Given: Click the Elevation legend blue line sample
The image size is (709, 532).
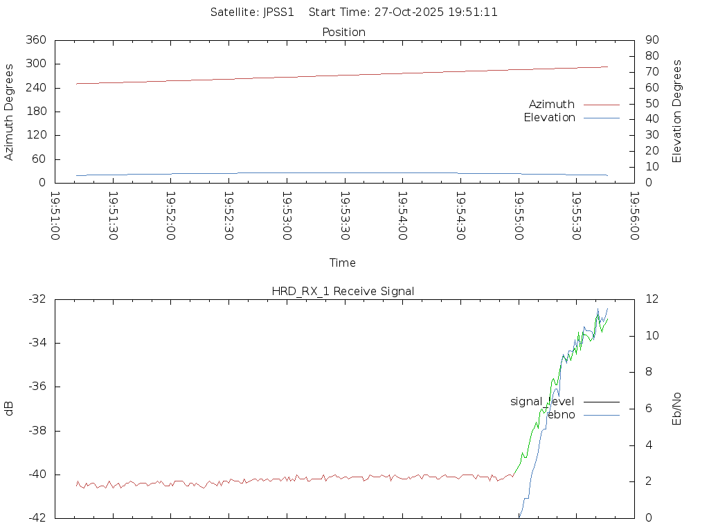Looking at the screenshot, I should [x=601, y=118].
